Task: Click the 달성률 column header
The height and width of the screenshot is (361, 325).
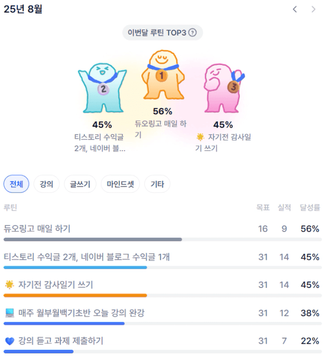Action: coord(310,208)
